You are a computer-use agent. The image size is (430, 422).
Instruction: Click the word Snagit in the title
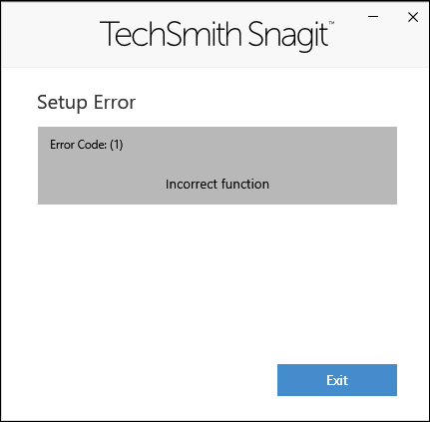coord(288,36)
